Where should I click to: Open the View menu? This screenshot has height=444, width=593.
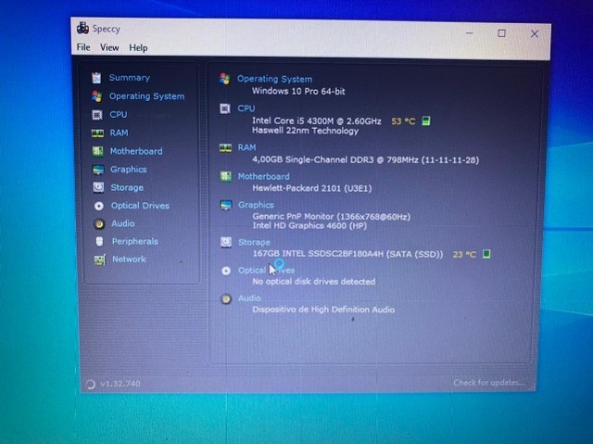pos(109,47)
